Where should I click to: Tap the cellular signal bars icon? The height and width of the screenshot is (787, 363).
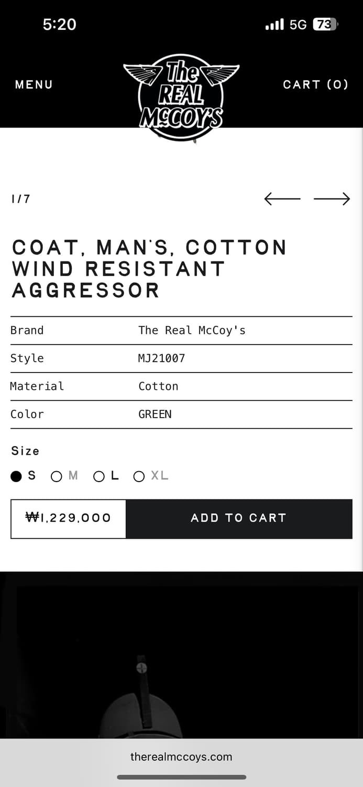tap(274, 25)
